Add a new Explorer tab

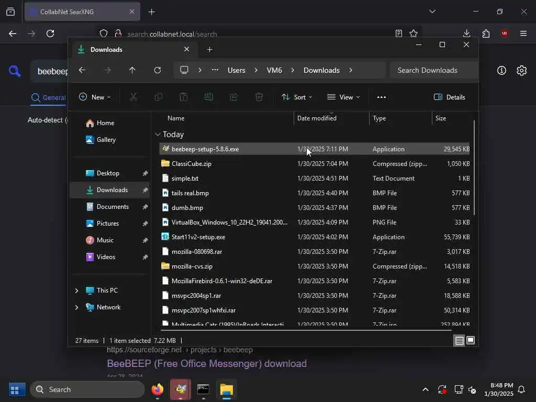(x=209, y=50)
